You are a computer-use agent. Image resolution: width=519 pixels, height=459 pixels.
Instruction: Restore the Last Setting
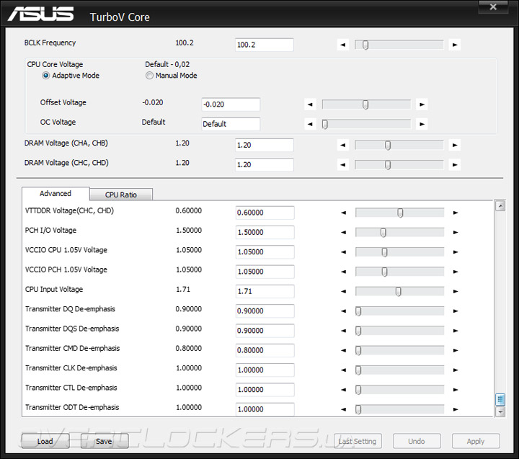358,441
